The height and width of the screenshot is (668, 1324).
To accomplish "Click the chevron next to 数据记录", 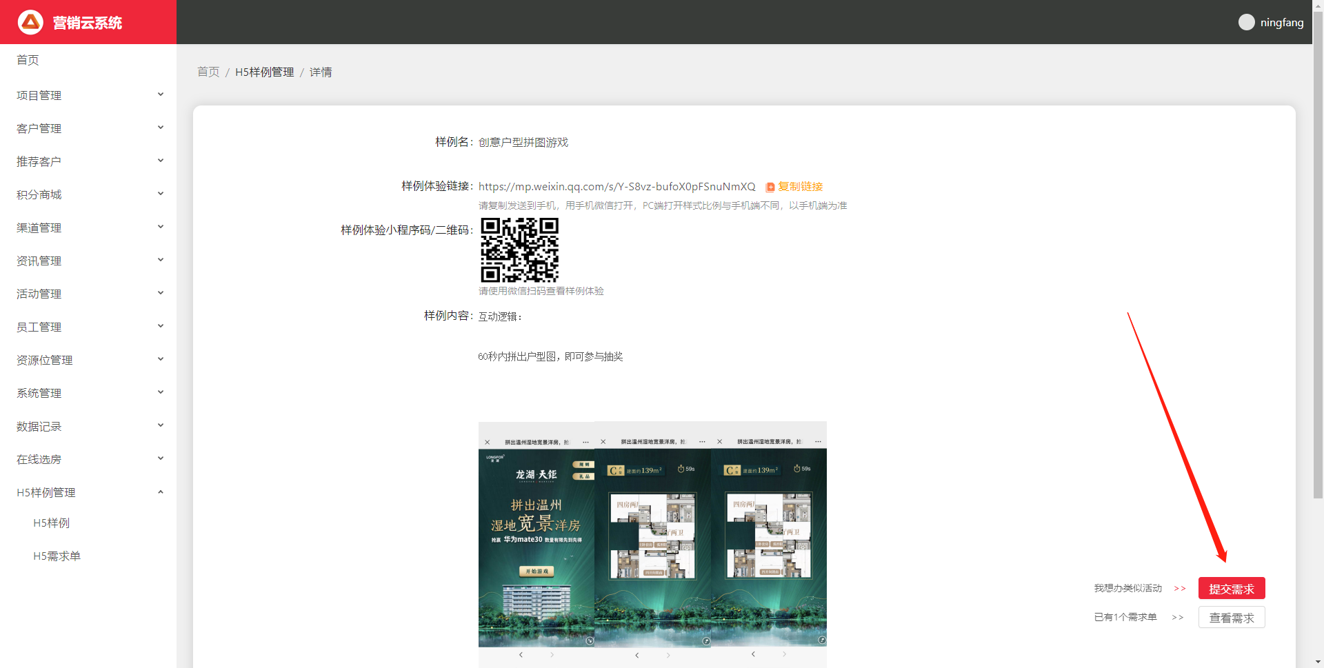I will click(161, 425).
